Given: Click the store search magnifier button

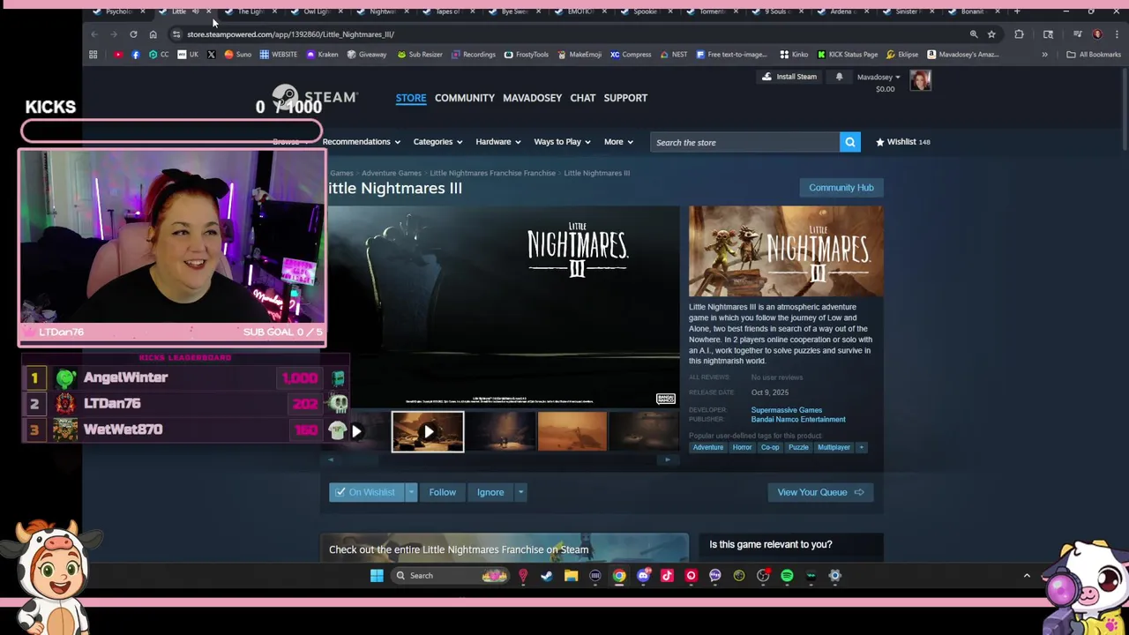Looking at the screenshot, I should [849, 142].
